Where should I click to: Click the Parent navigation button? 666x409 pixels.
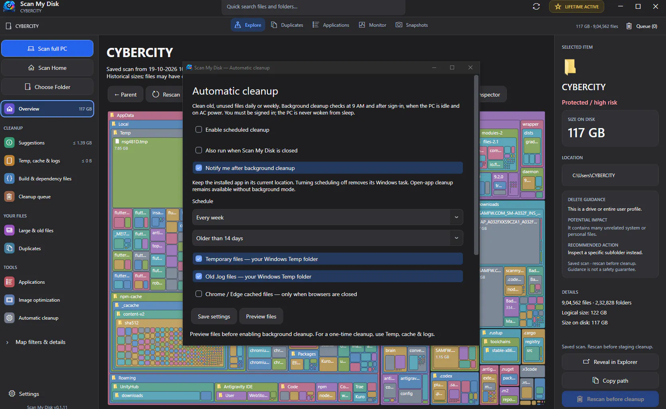tap(125, 95)
